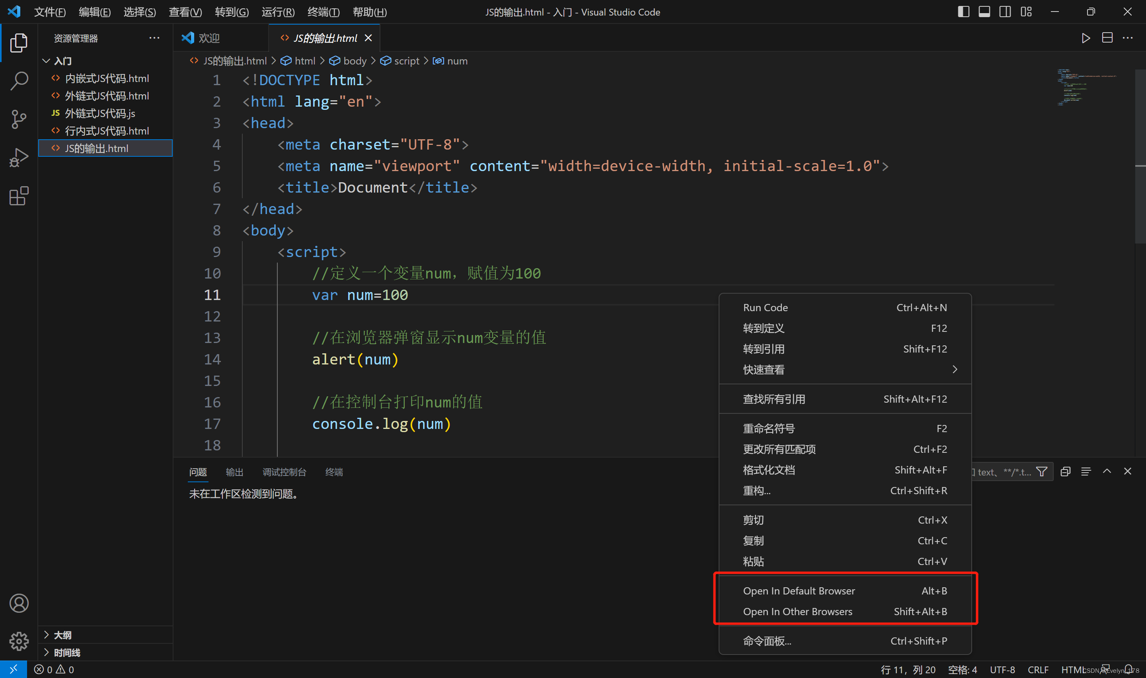Click the notifications bell in status bar
The width and height of the screenshot is (1146, 678).
coord(1128,669)
